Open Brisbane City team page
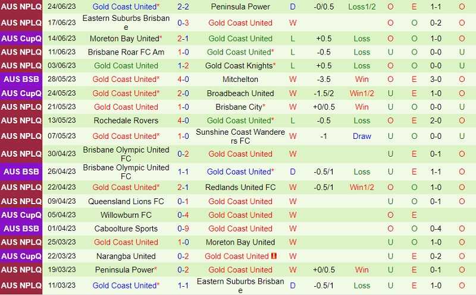Viewport: 476px width, 295px height. click(x=239, y=107)
